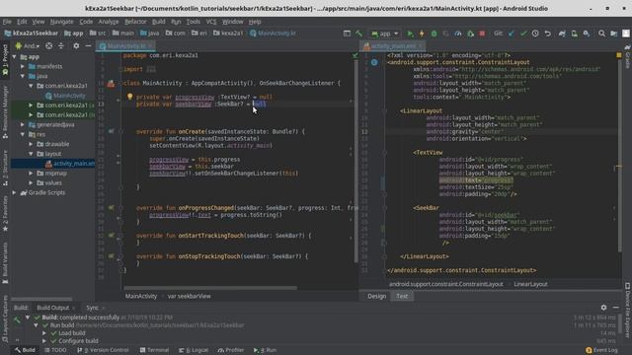632x355 pixels.
Task: Collapse the Run build node
Action: [36, 325]
